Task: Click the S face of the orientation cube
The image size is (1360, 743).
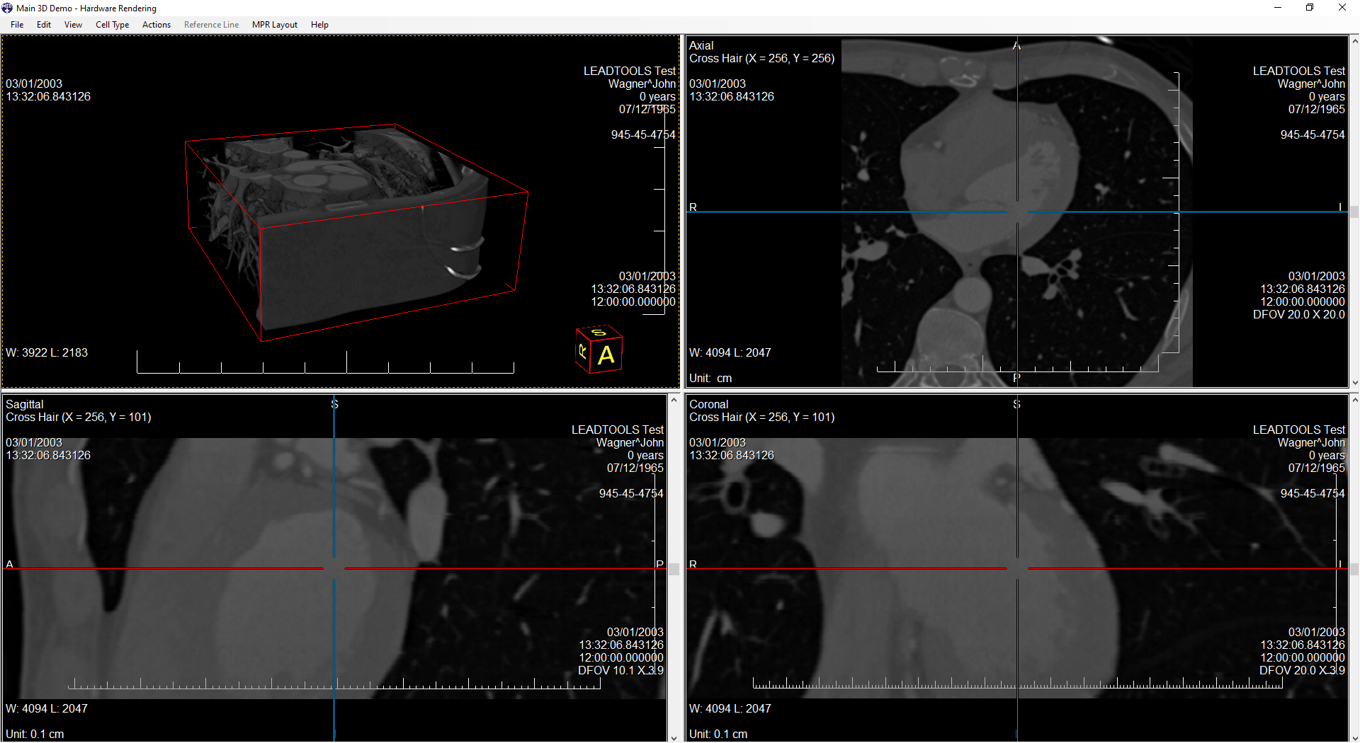Action: coord(597,334)
